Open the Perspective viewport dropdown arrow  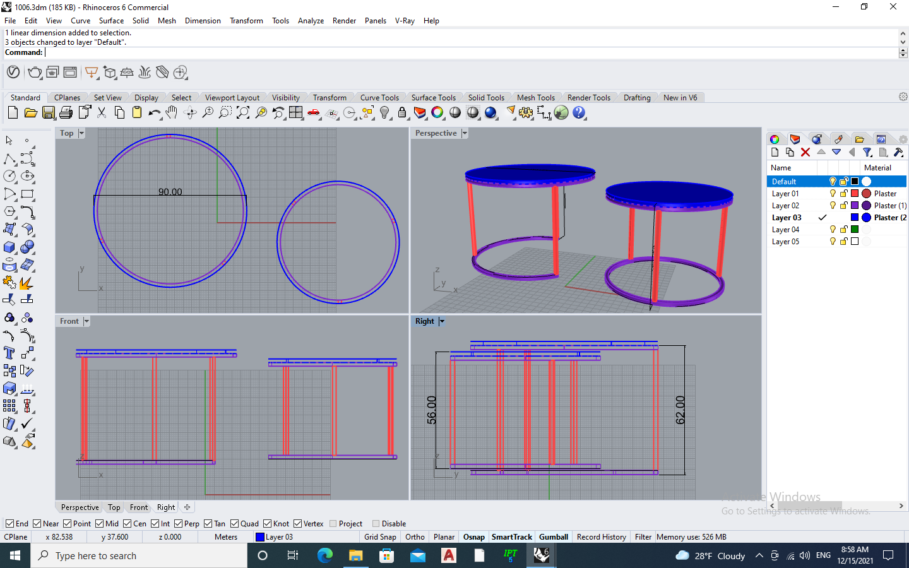coord(465,133)
